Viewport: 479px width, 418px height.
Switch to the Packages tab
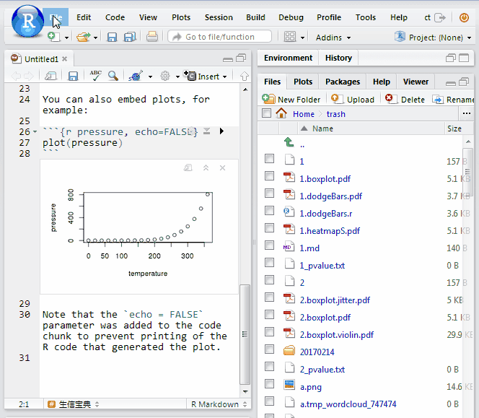343,82
